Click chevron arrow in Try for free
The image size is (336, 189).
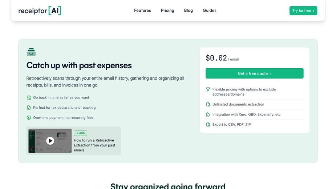(313, 11)
